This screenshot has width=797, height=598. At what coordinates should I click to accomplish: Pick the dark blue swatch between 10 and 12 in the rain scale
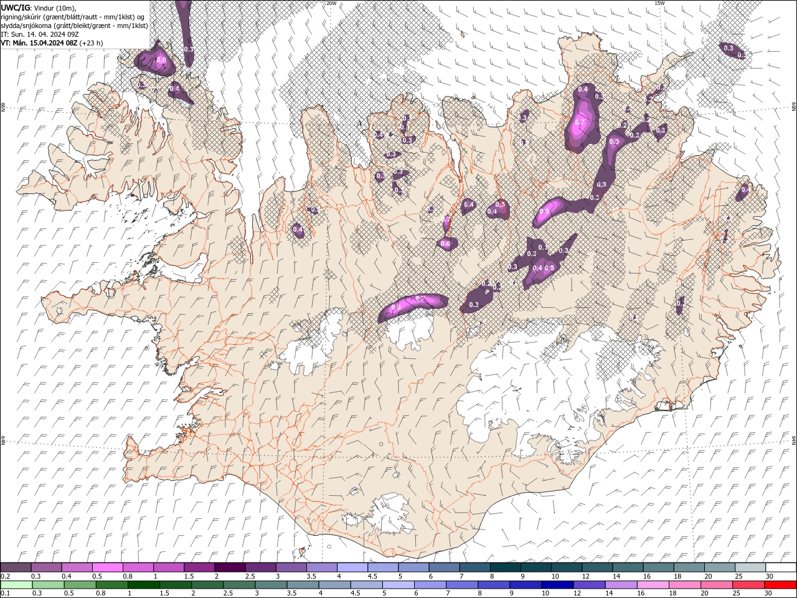(558, 585)
